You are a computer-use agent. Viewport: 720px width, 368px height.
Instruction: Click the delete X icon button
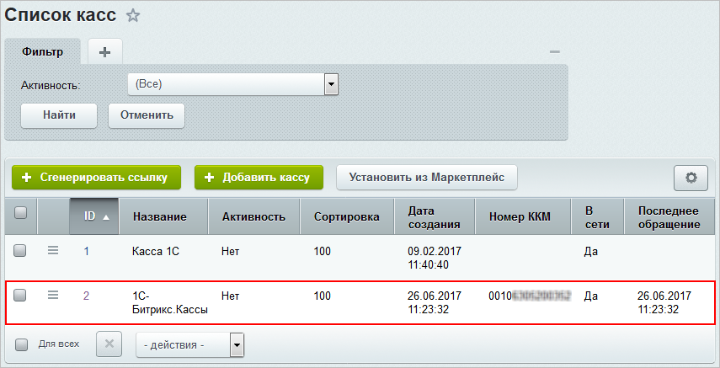coord(109,344)
